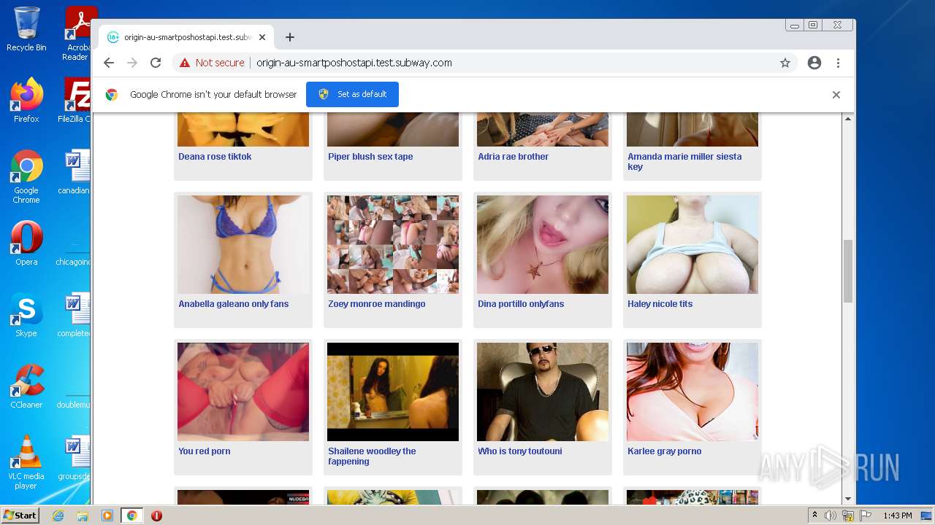Dismiss the default browser infobar
The image size is (935, 525).
pyautogui.click(x=836, y=95)
